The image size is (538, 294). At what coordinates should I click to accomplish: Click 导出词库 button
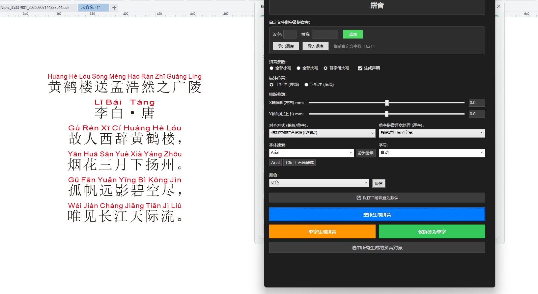(286, 46)
